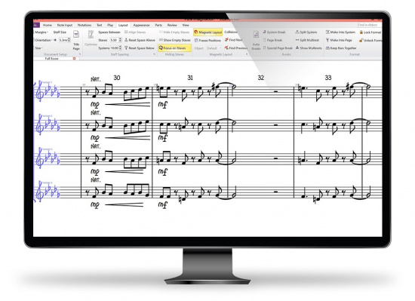Click Hide Empty Staves
415x301 pixels.
click(174, 32)
